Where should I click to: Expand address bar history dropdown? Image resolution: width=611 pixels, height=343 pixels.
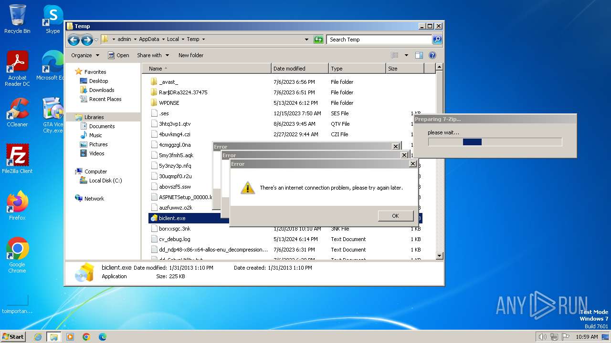[306, 40]
